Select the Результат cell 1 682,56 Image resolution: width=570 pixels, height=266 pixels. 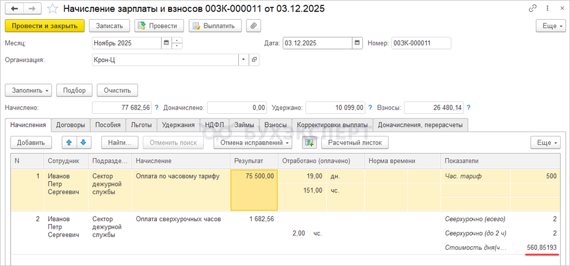coord(254,233)
